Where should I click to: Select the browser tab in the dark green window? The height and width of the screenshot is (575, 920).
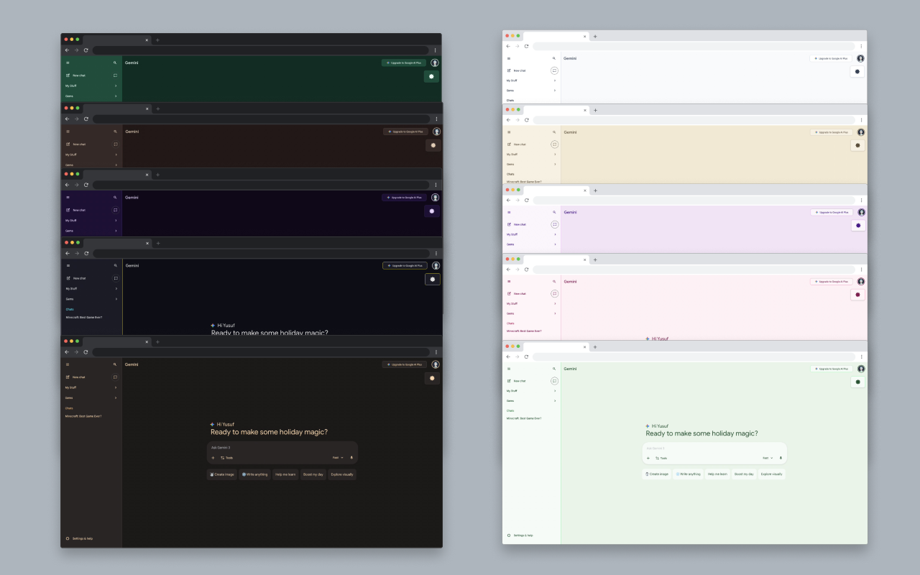point(116,40)
